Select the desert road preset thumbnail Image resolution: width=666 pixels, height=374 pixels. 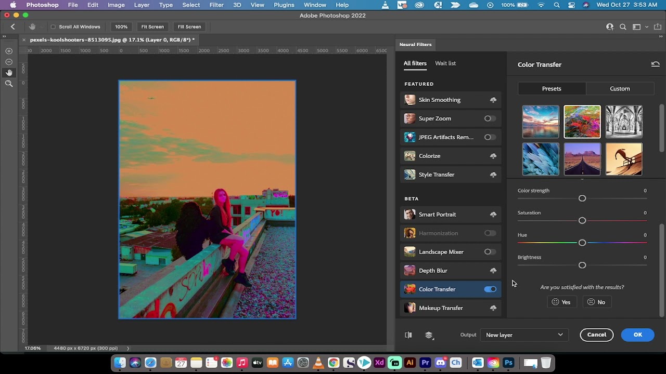(x=582, y=159)
